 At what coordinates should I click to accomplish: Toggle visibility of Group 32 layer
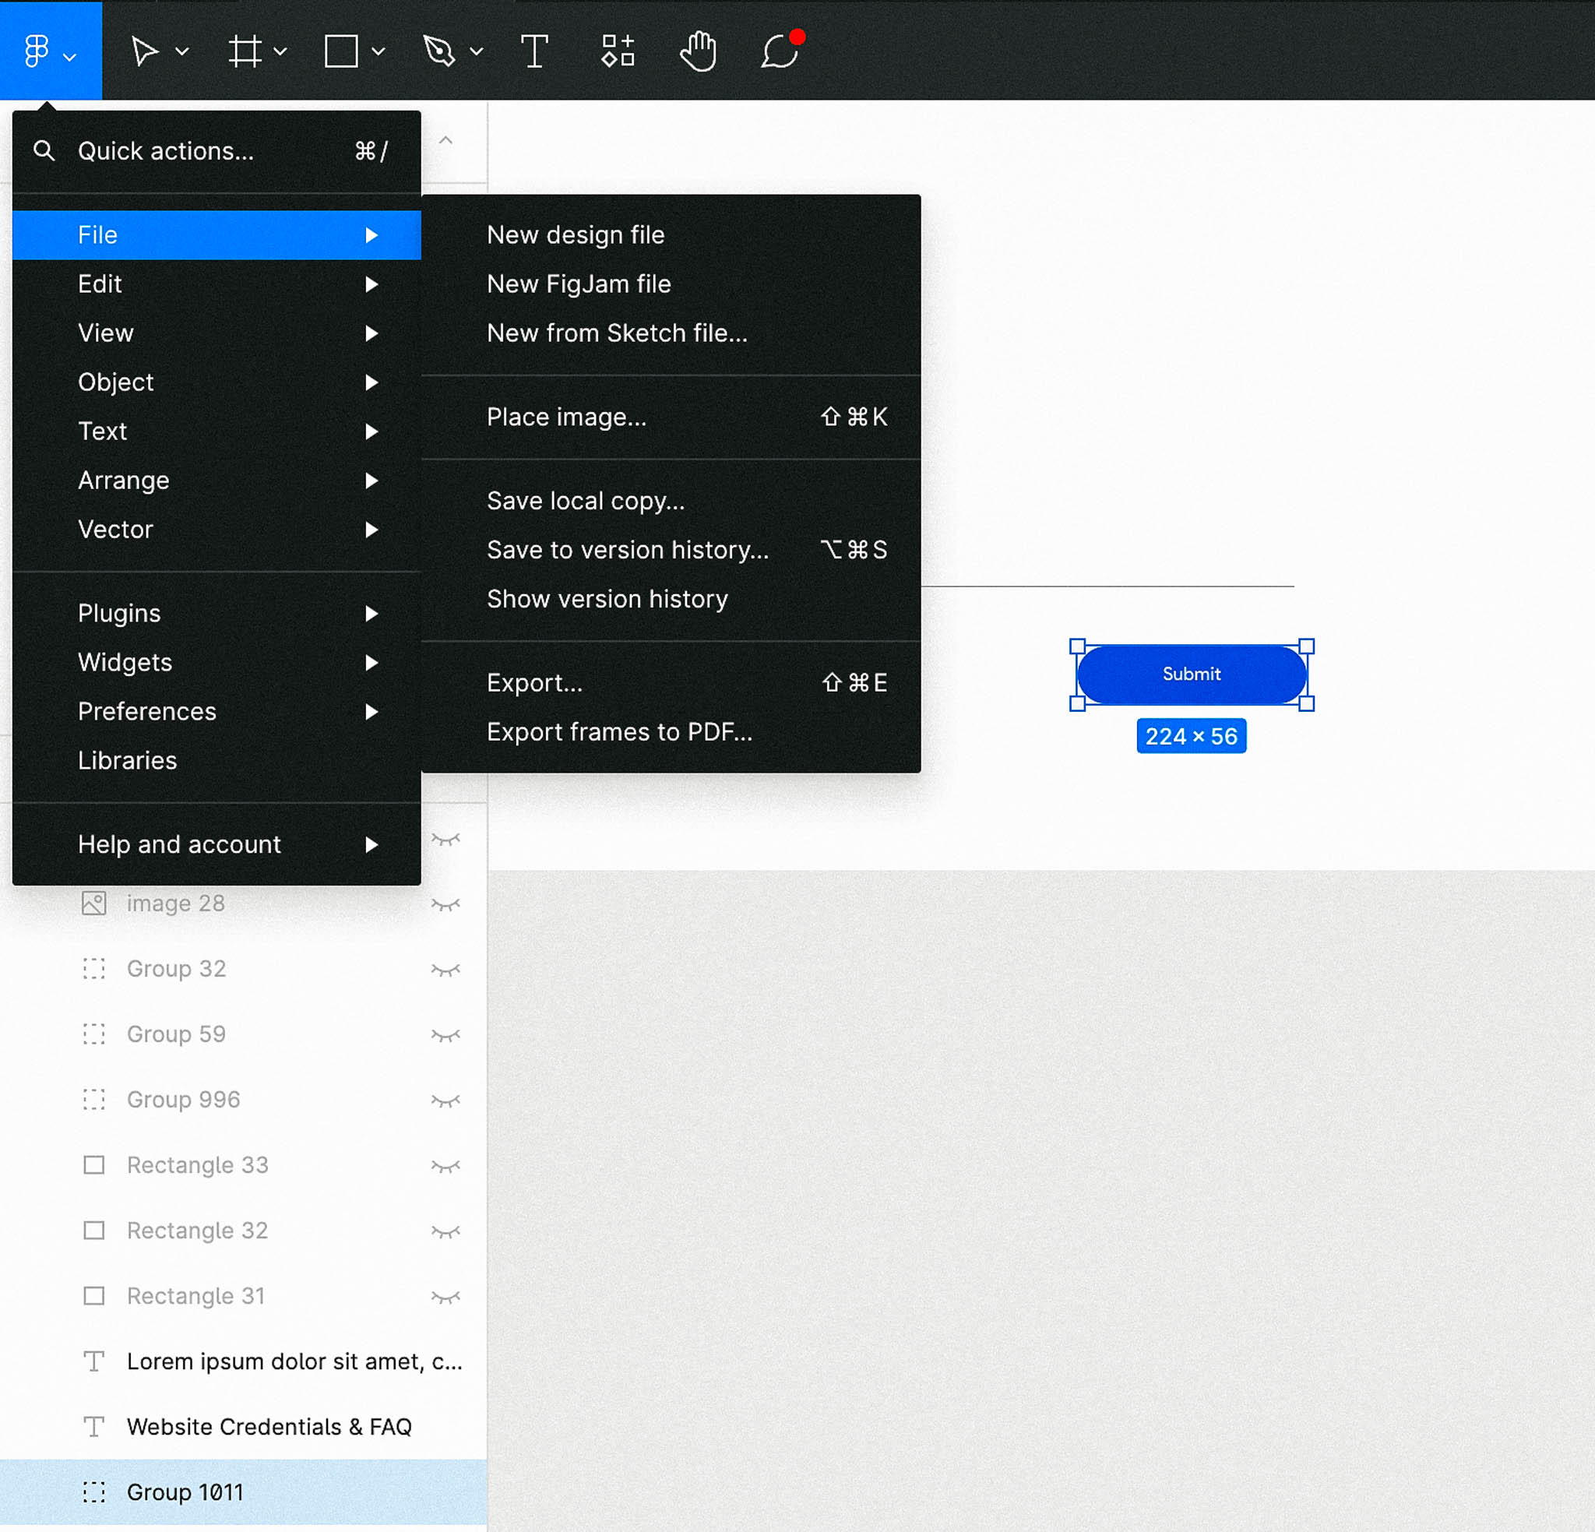[445, 970]
